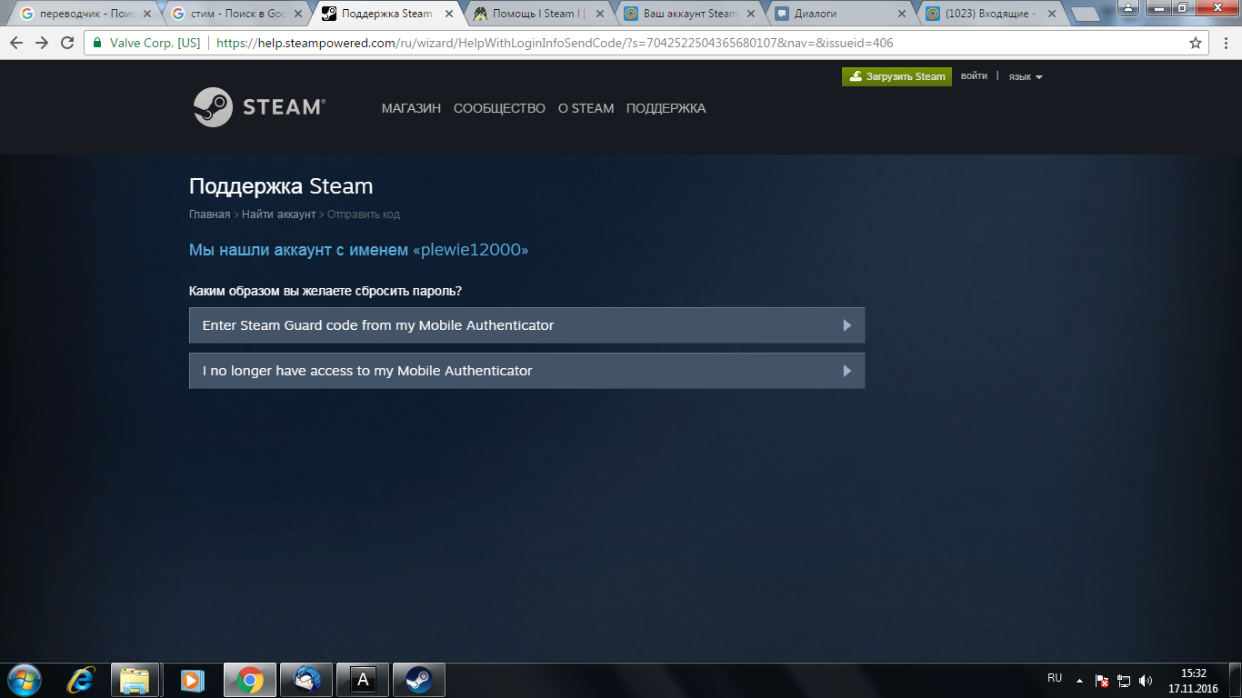Reload the Steam support page

pyautogui.click(x=67, y=43)
